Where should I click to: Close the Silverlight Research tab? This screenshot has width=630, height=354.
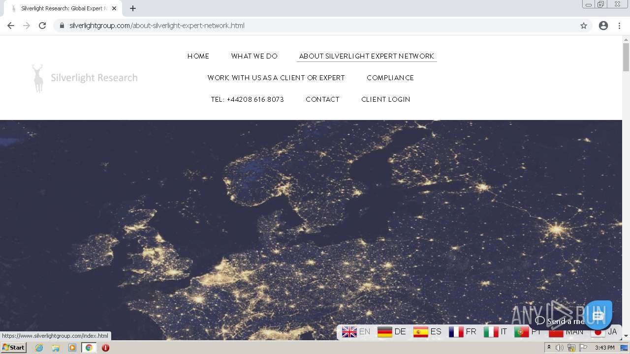(x=114, y=8)
